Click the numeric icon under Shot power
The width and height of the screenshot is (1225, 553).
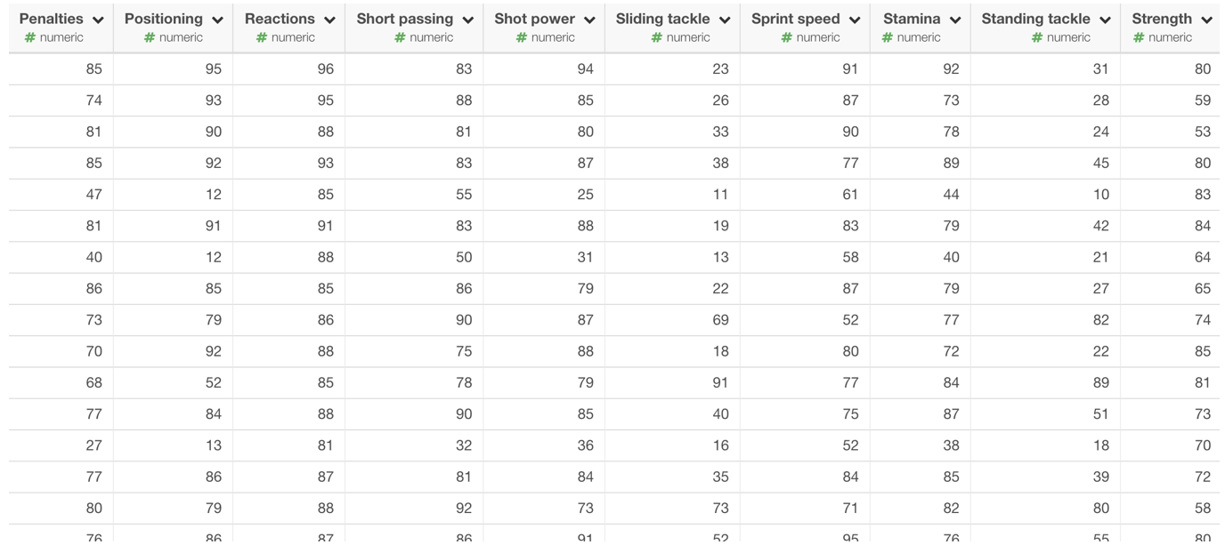pyautogui.click(x=522, y=37)
